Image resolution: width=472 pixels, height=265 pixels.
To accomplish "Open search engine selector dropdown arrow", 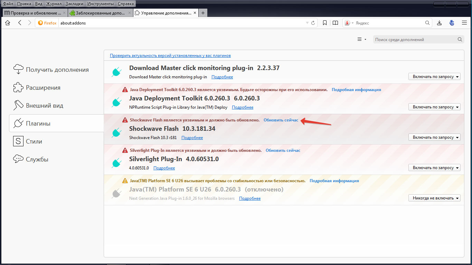I will [x=352, y=23].
